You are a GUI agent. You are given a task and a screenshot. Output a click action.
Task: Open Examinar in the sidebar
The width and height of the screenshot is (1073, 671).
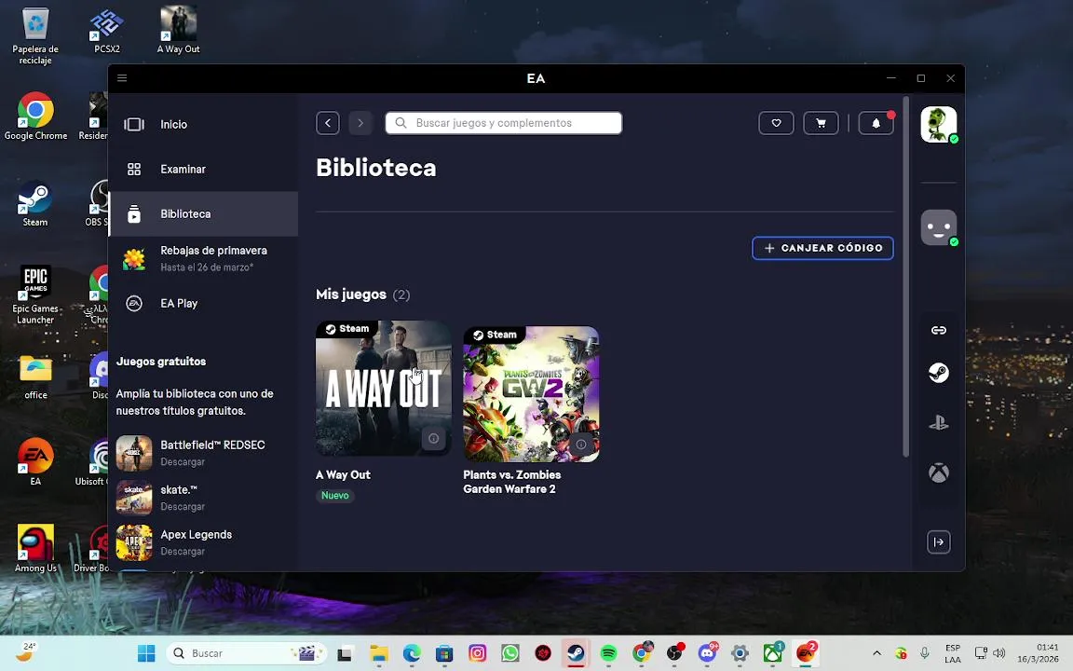[203, 169]
